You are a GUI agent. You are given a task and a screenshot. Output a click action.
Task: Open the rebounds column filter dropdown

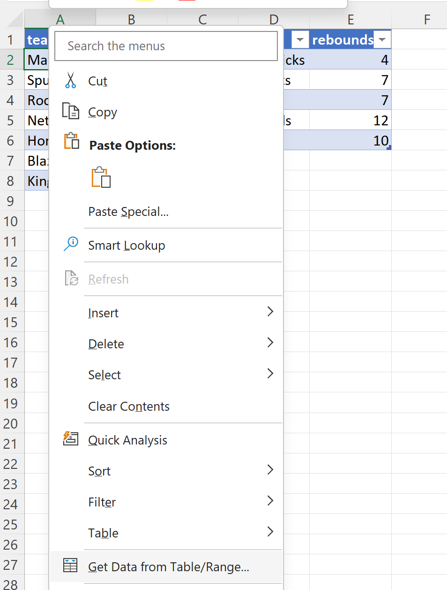click(x=382, y=39)
